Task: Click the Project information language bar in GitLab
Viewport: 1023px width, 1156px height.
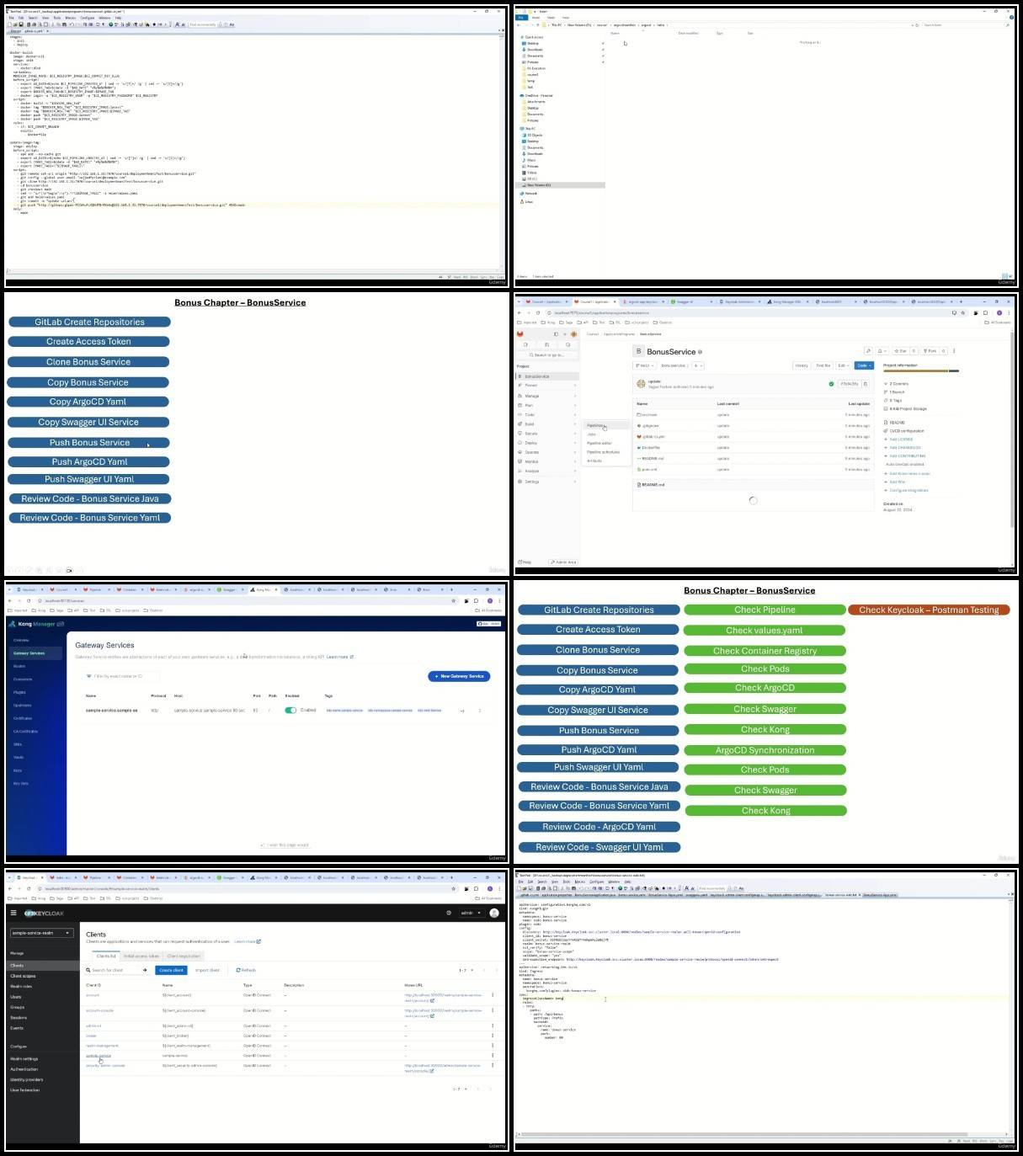Action: pyautogui.click(x=921, y=370)
